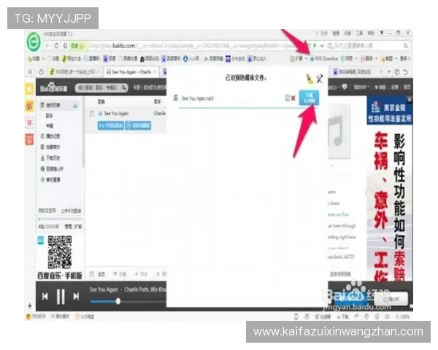Viewport: 438px width, 350px height.
Task: Click the See You Again.mp3 file name
Action: pos(198,98)
